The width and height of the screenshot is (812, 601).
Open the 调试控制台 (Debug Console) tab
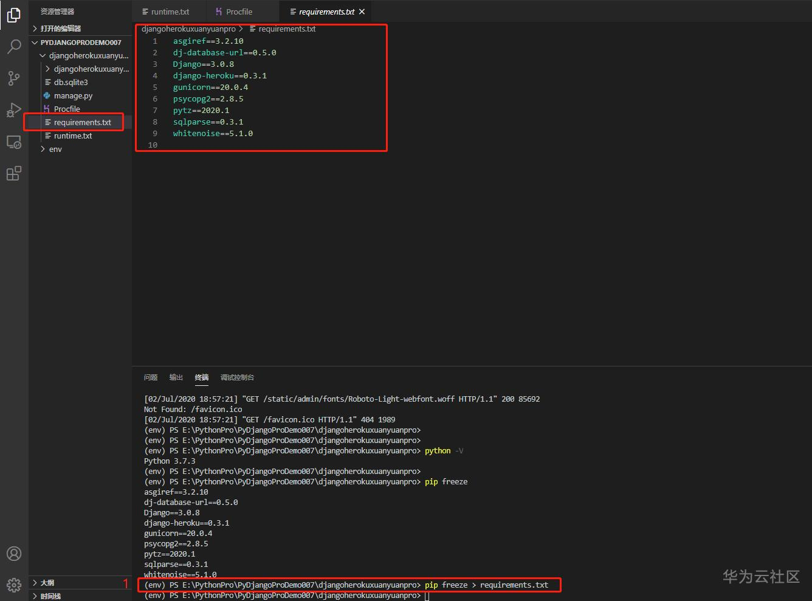237,377
